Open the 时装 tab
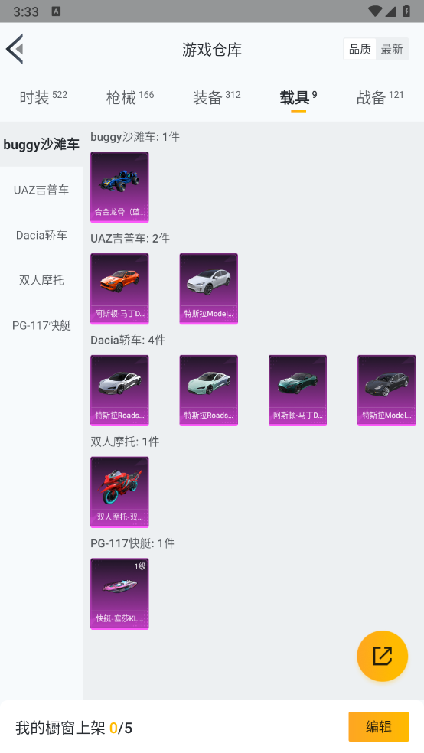424x753 pixels. click(43, 97)
